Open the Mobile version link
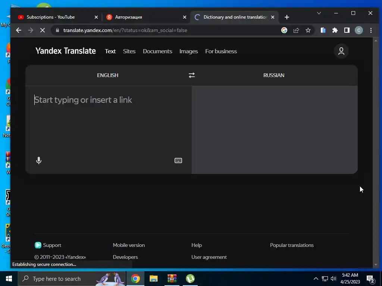382x286 pixels. 129,245
